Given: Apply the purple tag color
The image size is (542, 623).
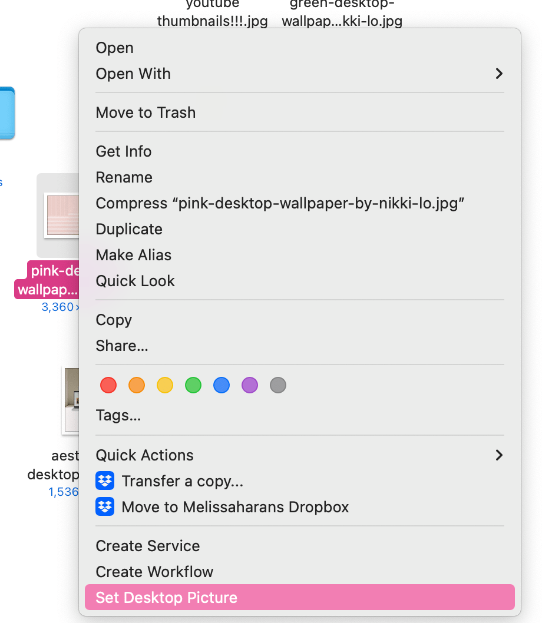Looking at the screenshot, I should click(x=249, y=385).
